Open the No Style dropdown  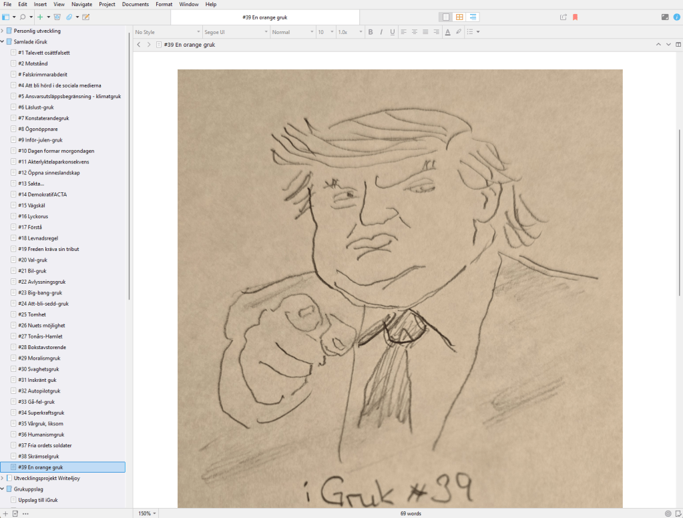[x=167, y=32]
